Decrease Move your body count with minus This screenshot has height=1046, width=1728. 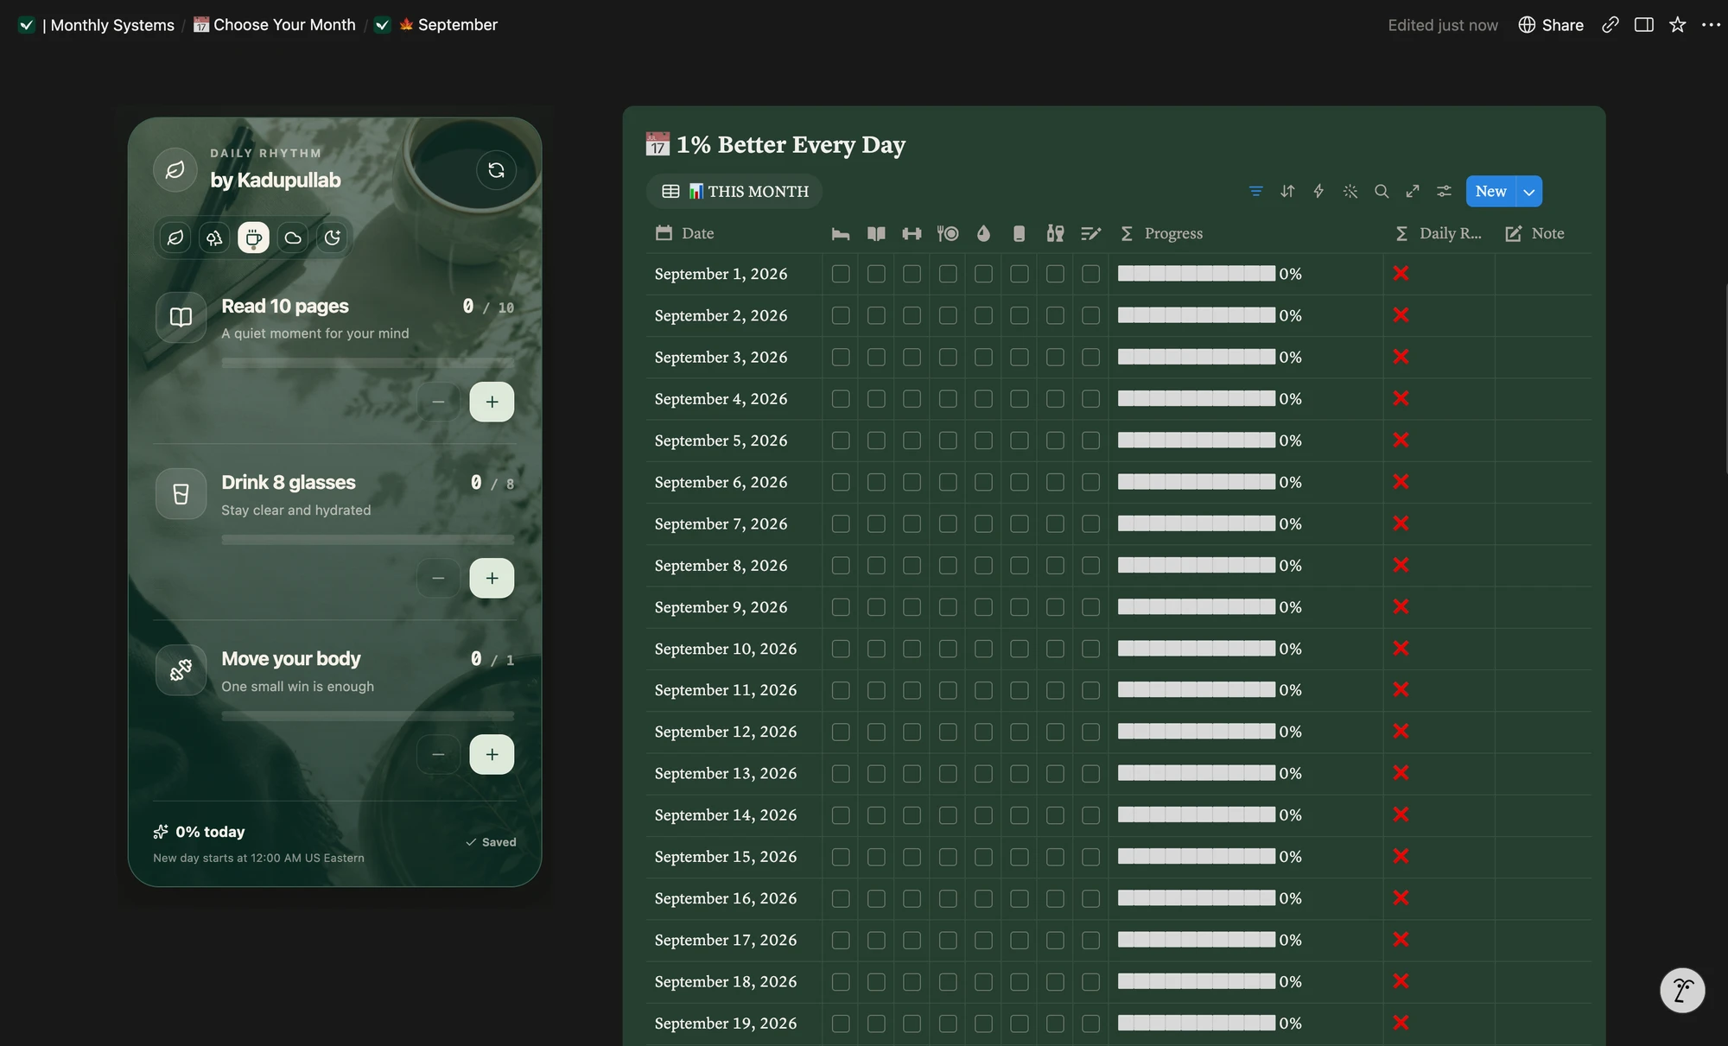[438, 754]
